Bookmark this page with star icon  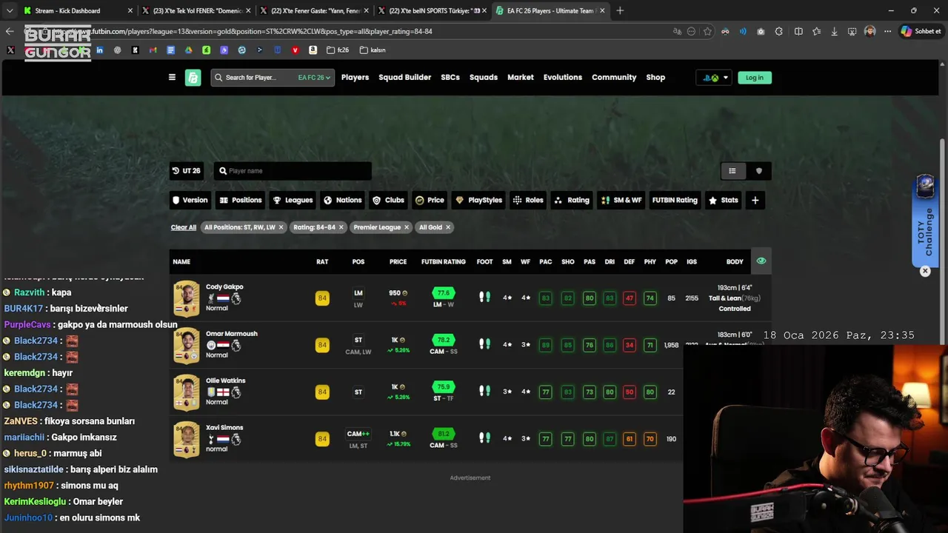708,31
